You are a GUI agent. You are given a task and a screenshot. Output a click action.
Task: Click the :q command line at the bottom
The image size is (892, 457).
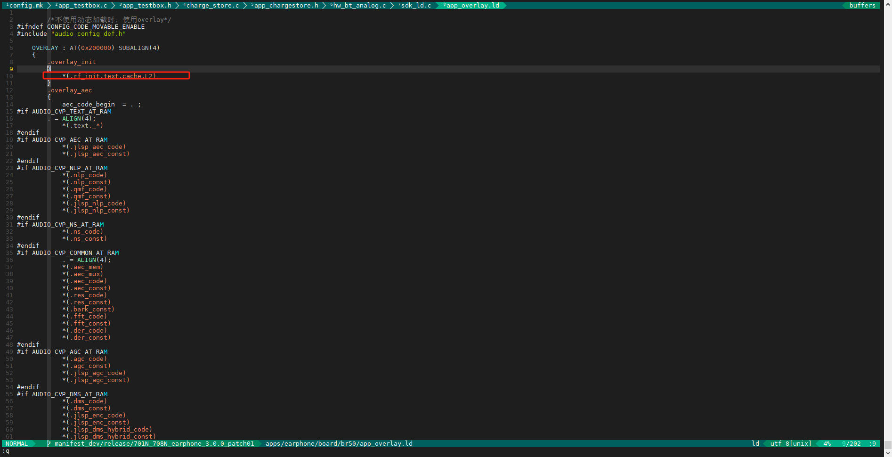pyautogui.click(x=6, y=451)
